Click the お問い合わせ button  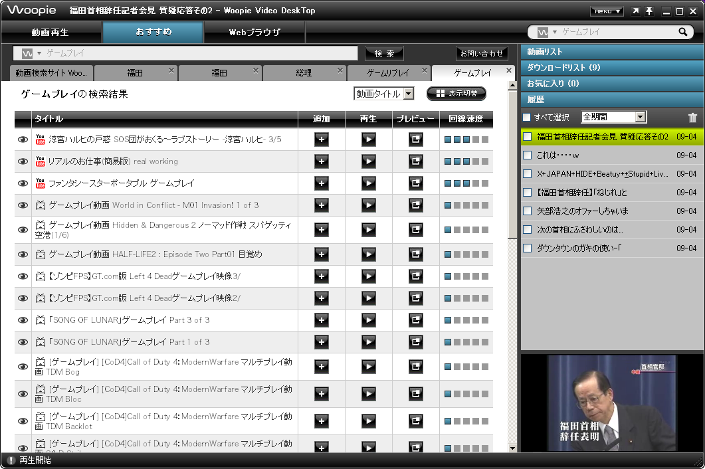coord(482,54)
